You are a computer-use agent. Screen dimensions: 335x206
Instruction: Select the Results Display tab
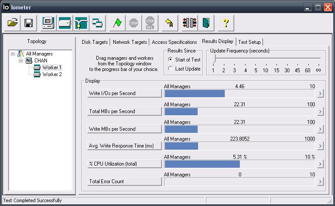click(x=217, y=41)
